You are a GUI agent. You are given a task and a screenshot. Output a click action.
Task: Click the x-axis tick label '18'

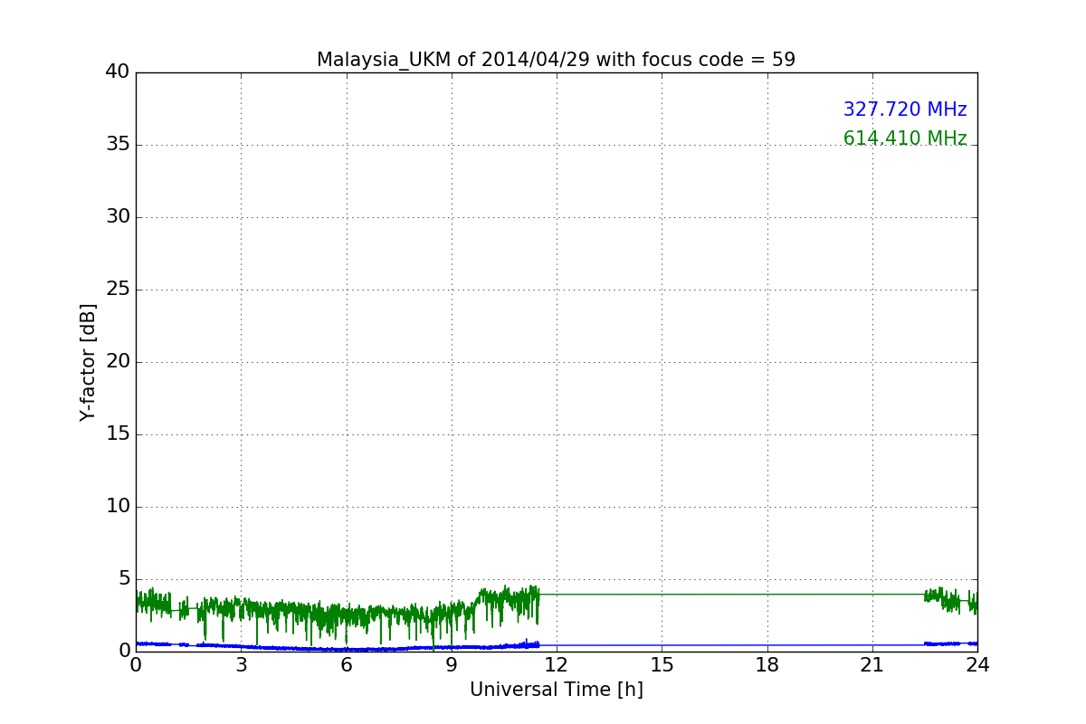coord(767,665)
